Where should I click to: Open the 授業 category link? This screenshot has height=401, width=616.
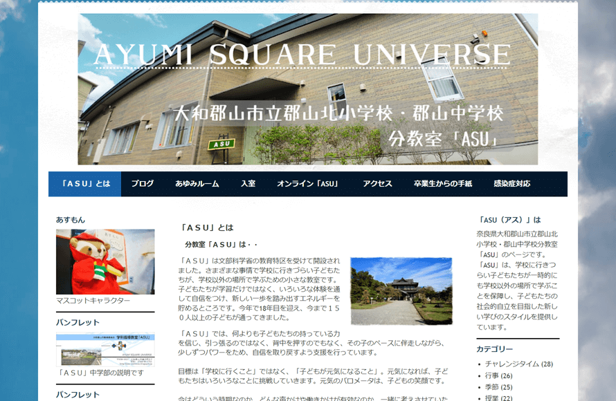pyautogui.click(x=492, y=398)
